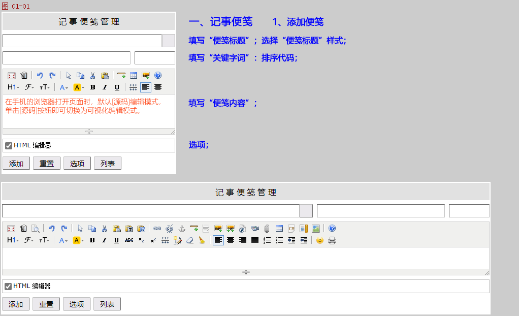The width and height of the screenshot is (519, 316).
Task: Expand the font family dropdown in the lower editor
Action: (x=29, y=240)
